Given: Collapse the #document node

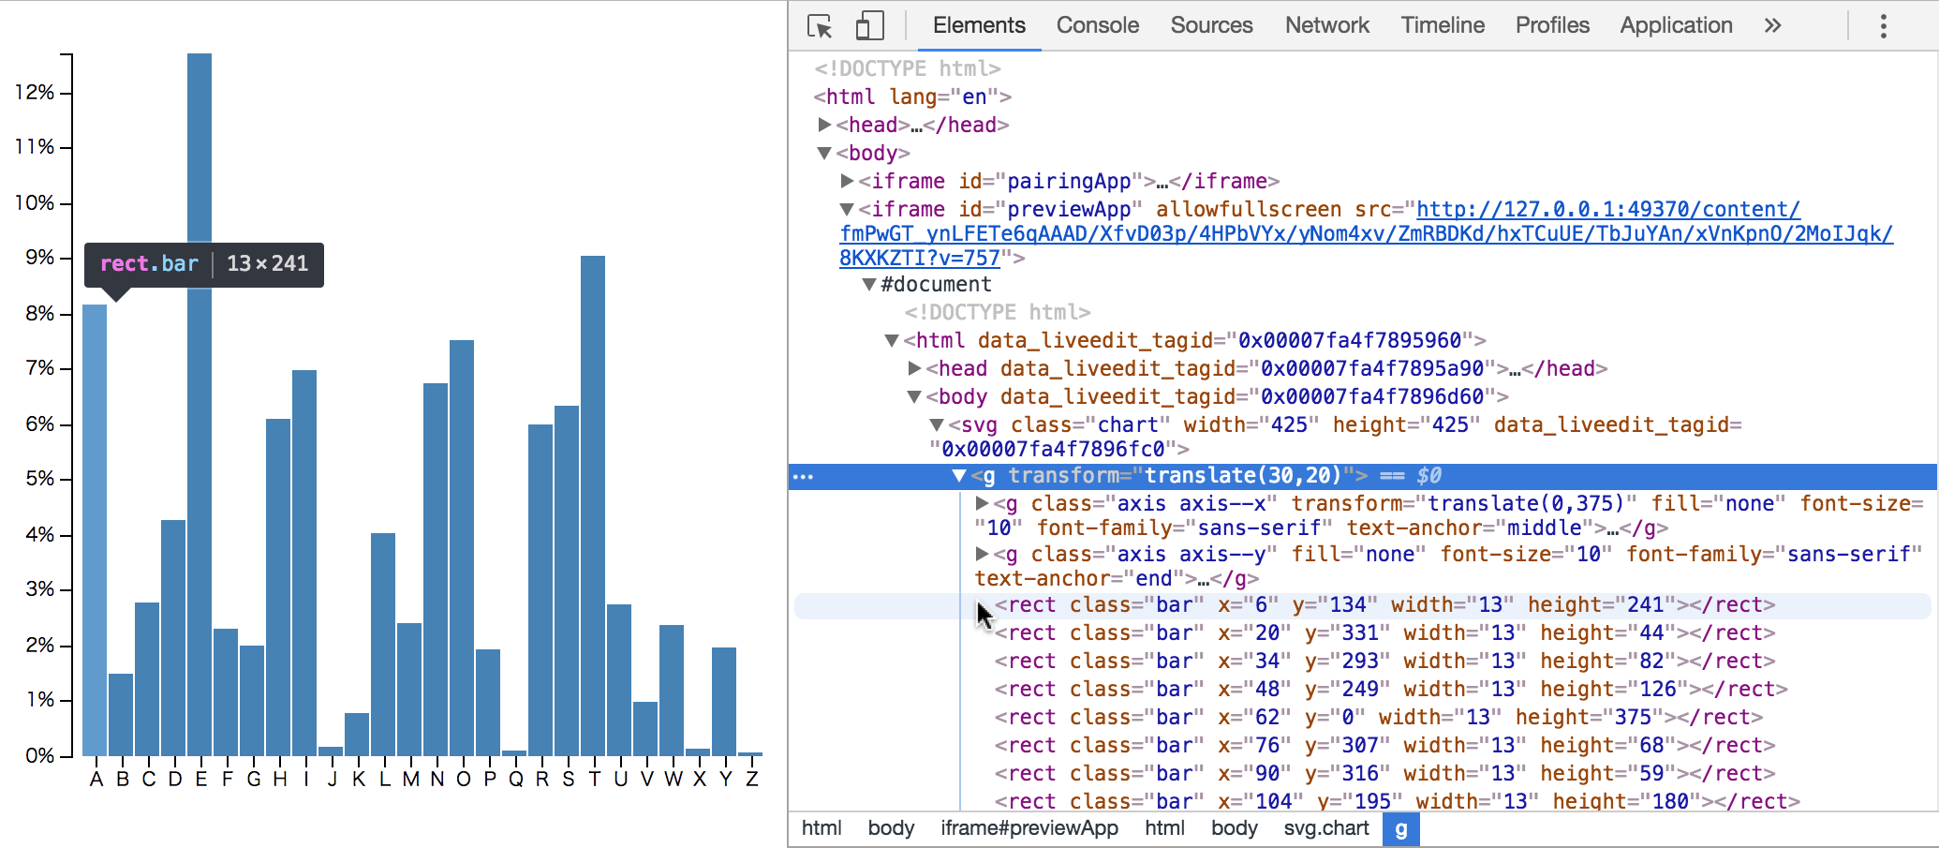Looking at the screenshot, I should pyautogui.click(x=869, y=284).
